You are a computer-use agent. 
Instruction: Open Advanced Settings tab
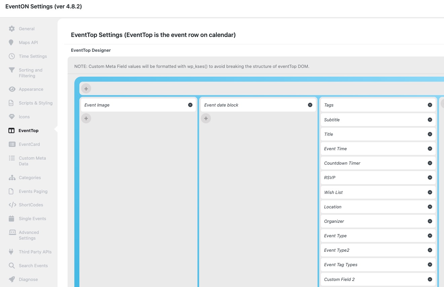(x=29, y=235)
